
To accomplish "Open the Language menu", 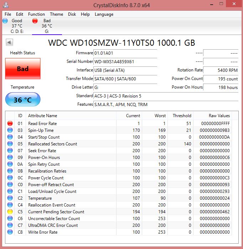I will click(104, 14).
